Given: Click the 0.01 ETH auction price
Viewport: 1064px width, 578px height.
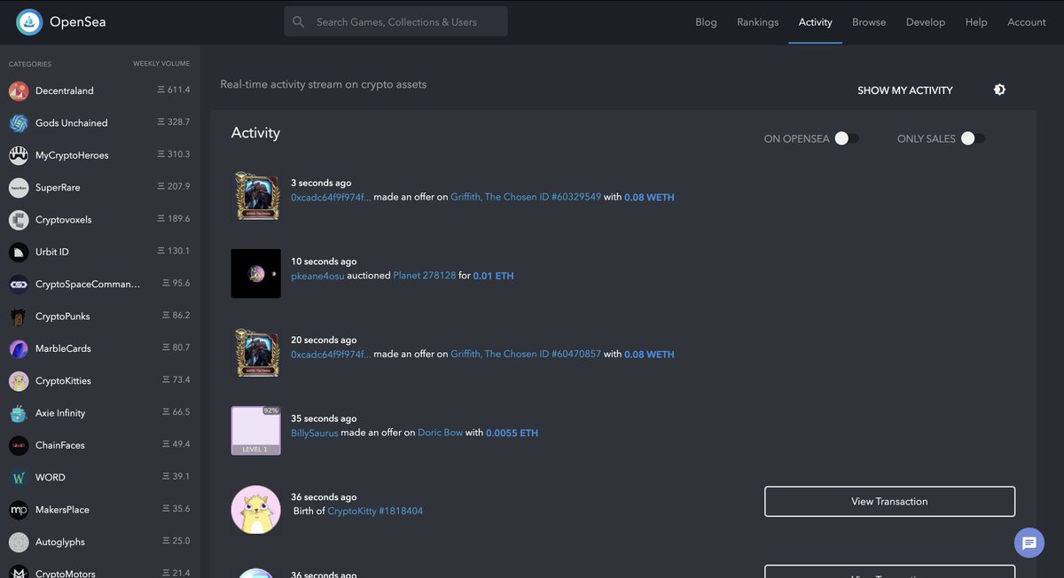Looking at the screenshot, I should tap(494, 276).
